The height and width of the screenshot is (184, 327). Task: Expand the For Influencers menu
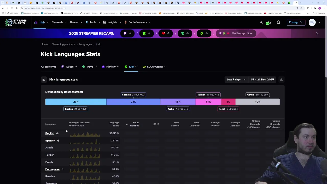click(x=138, y=22)
